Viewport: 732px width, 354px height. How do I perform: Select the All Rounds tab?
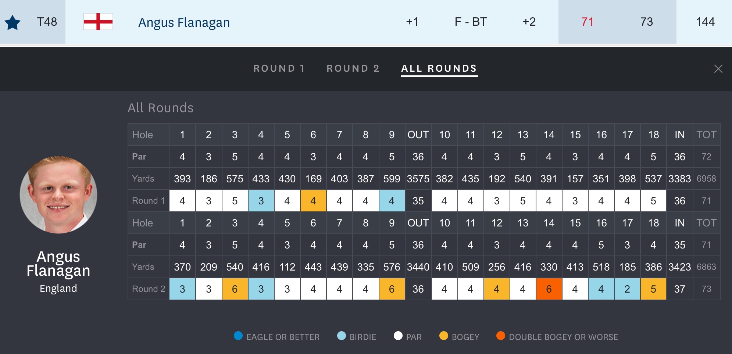pos(439,68)
